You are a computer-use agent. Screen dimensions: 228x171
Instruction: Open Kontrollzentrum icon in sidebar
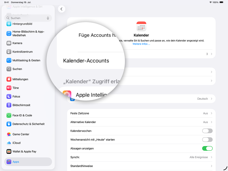pos(9,52)
